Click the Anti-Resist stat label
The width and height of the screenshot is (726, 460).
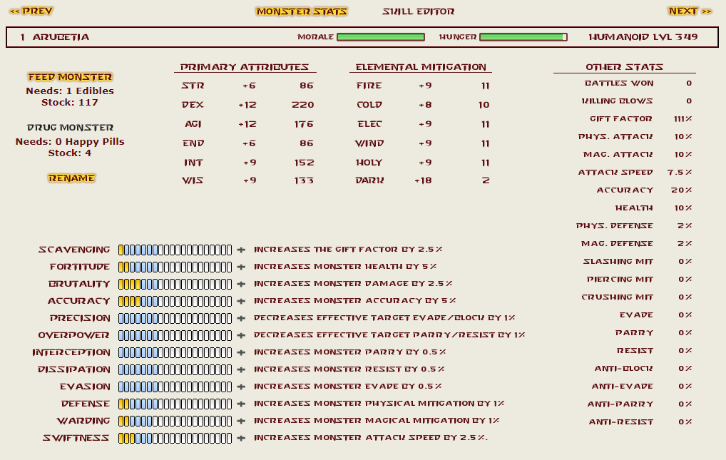(x=621, y=422)
